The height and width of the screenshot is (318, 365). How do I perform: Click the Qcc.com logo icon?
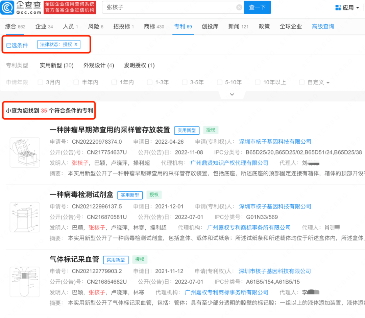(x=7, y=7)
